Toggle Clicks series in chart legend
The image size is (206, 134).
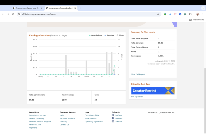click(x=120, y=35)
